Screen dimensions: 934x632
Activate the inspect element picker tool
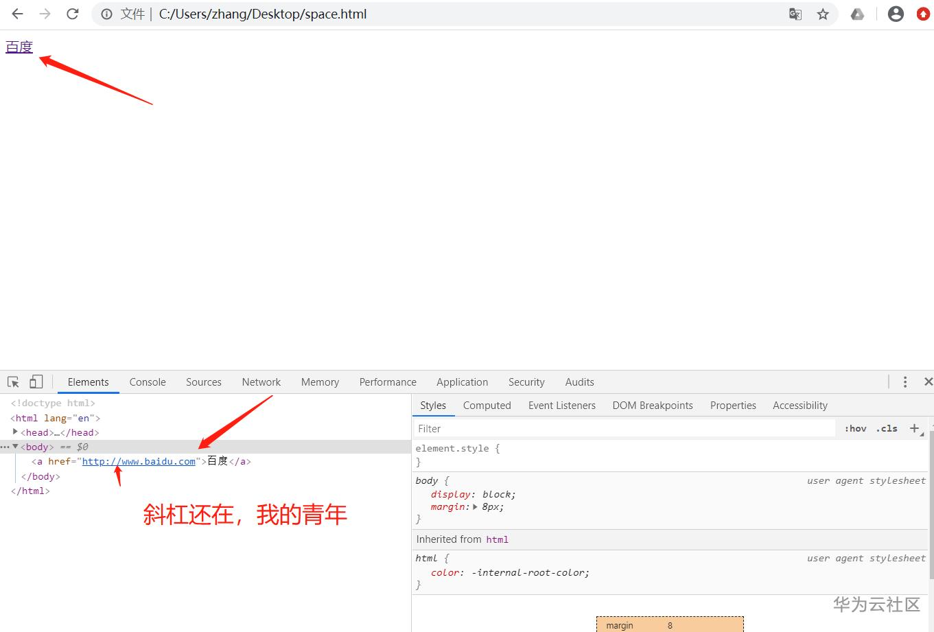pyautogui.click(x=13, y=382)
